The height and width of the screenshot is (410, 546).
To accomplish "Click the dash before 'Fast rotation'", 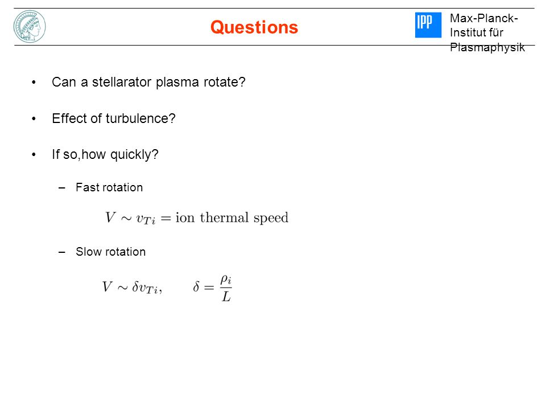I will click(x=62, y=188).
